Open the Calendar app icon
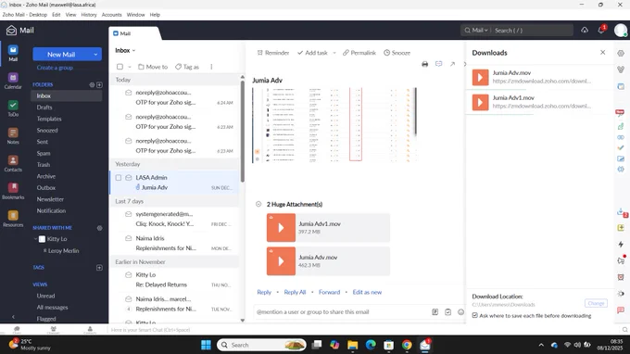 coord(13,81)
